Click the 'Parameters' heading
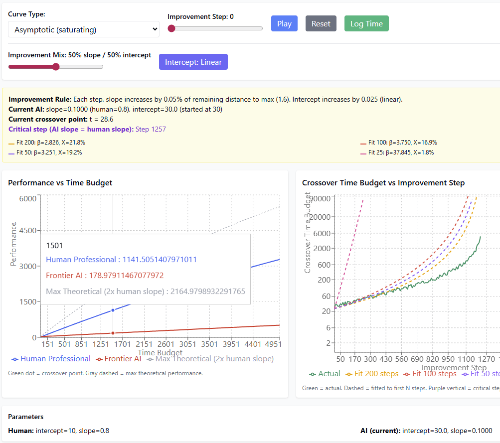The height and width of the screenshot is (443, 500). [x=26, y=417]
